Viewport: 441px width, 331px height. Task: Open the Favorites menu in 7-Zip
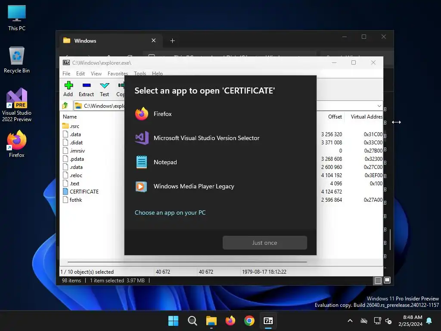click(118, 73)
